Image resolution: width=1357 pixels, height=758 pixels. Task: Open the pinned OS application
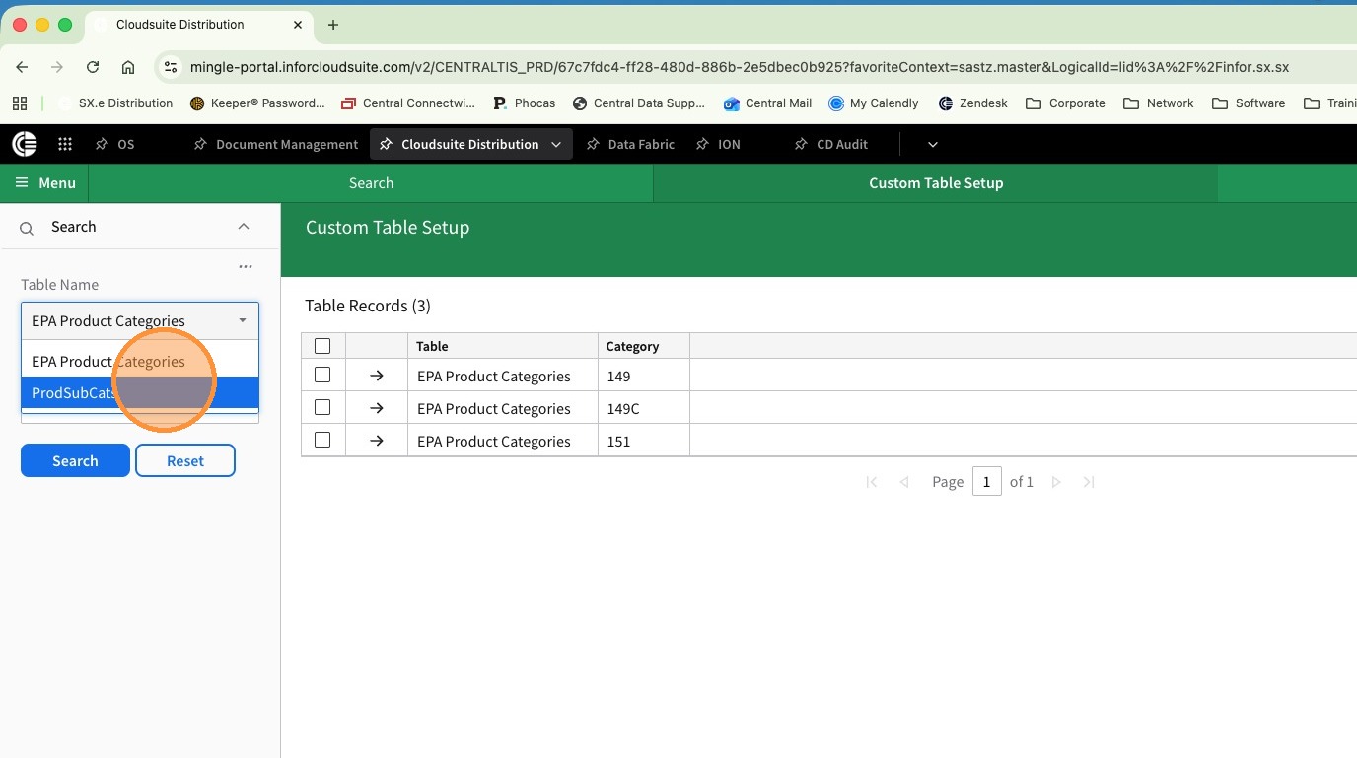(x=114, y=144)
